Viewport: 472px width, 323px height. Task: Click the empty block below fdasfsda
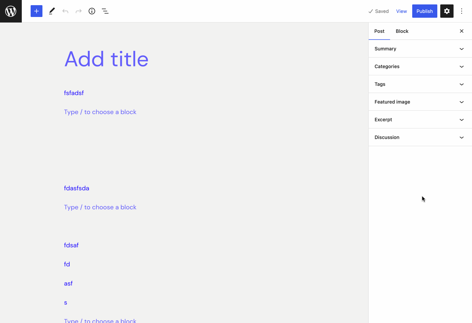[100, 207]
